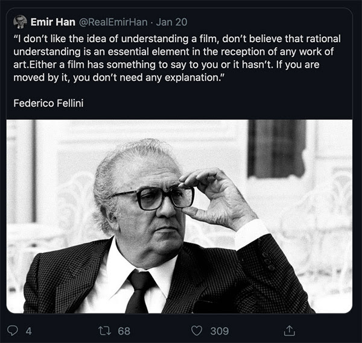
Task: Click the retweet count 68
Action: click(x=124, y=331)
